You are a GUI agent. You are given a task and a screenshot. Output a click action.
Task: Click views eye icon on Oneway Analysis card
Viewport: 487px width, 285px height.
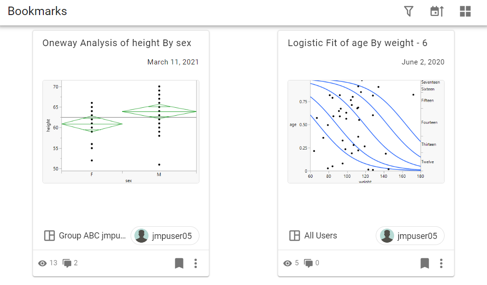point(42,263)
